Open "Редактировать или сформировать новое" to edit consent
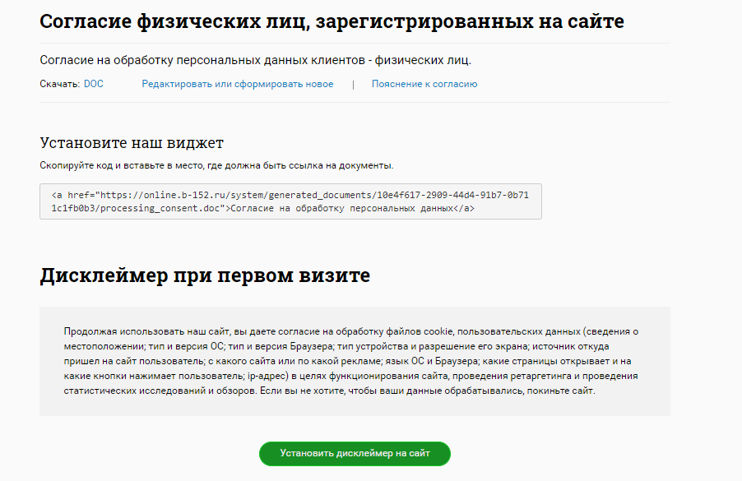This screenshot has width=742, height=481. point(237,83)
